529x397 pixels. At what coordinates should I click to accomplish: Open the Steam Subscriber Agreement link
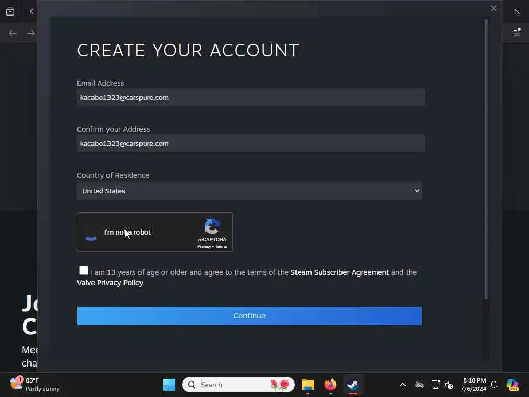point(339,272)
